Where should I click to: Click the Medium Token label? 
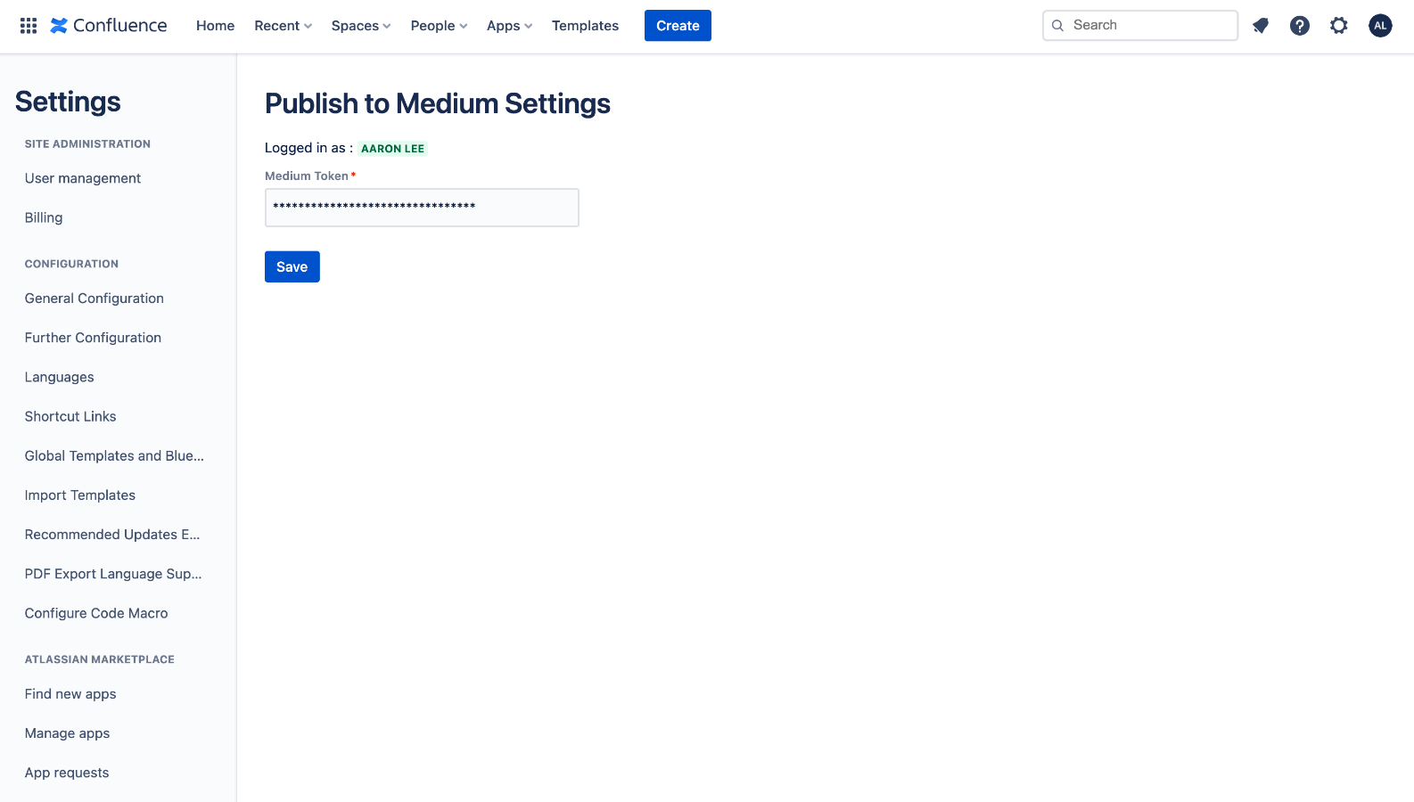pyautogui.click(x=307, y=176)
